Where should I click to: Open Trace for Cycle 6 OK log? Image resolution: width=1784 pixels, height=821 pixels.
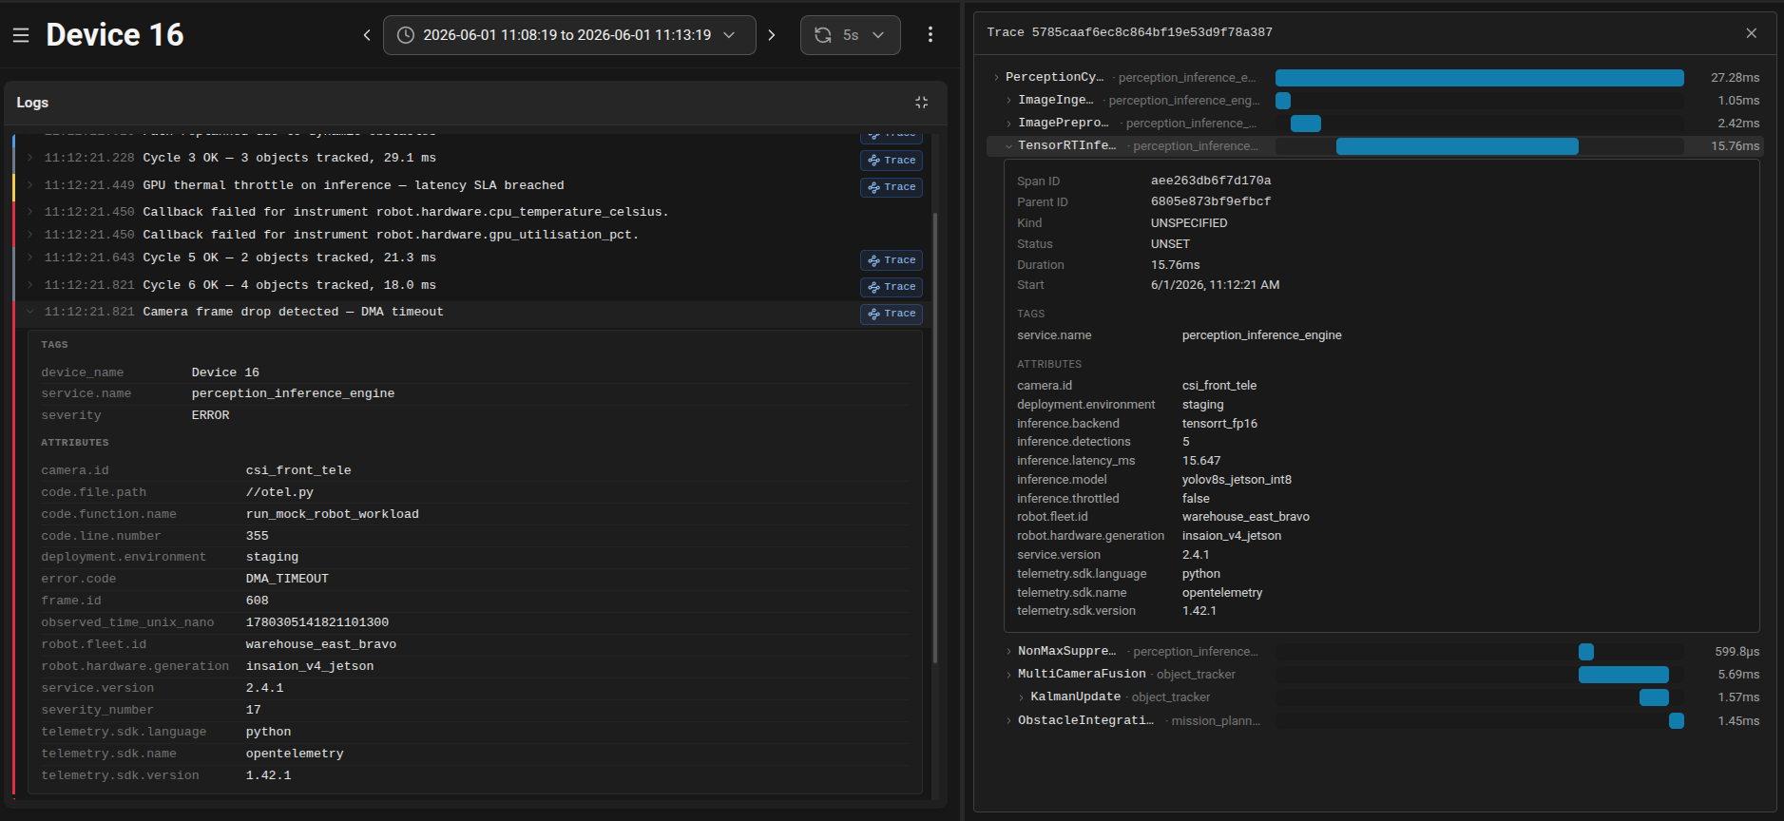(x=892, y=287)
